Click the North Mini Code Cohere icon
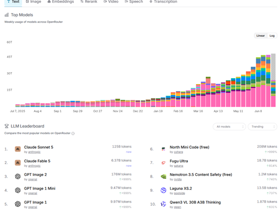 click(x=163, y=149)
